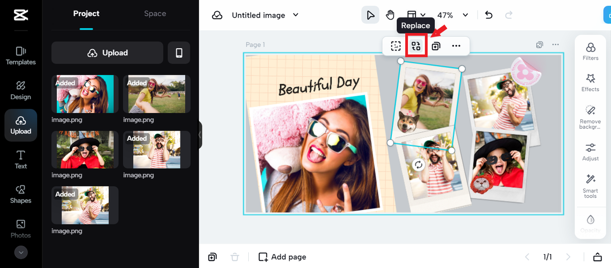Viewport: 611px width, 268px height.
Task: Click the CapCut logo icon
Action: point(21,15)
